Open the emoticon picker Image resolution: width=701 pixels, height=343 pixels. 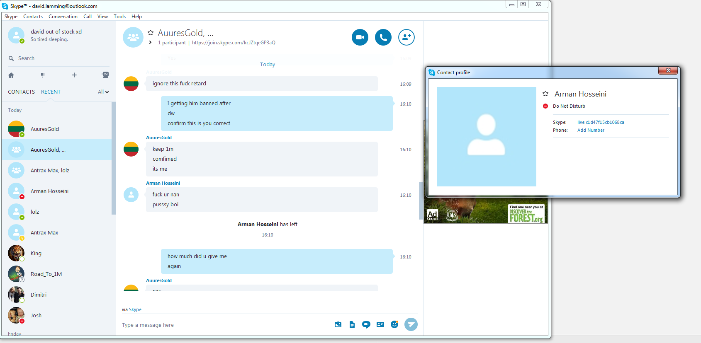394,324
